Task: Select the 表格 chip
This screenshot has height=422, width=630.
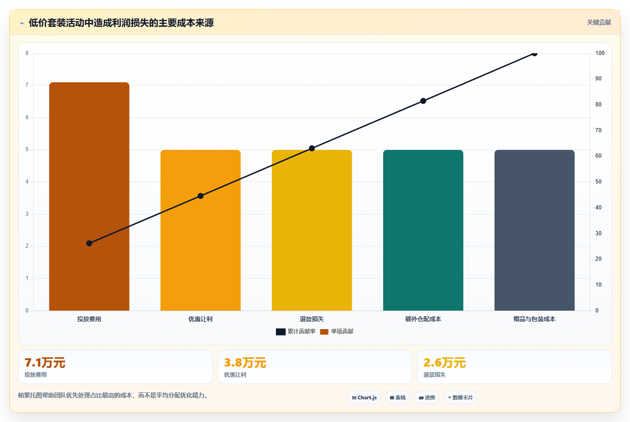Action: coord(398,398)
